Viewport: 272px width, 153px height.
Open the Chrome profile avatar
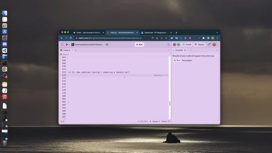pos(212,38)
